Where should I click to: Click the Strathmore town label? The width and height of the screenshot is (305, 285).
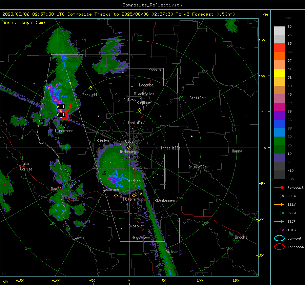(x=165, y=201)
